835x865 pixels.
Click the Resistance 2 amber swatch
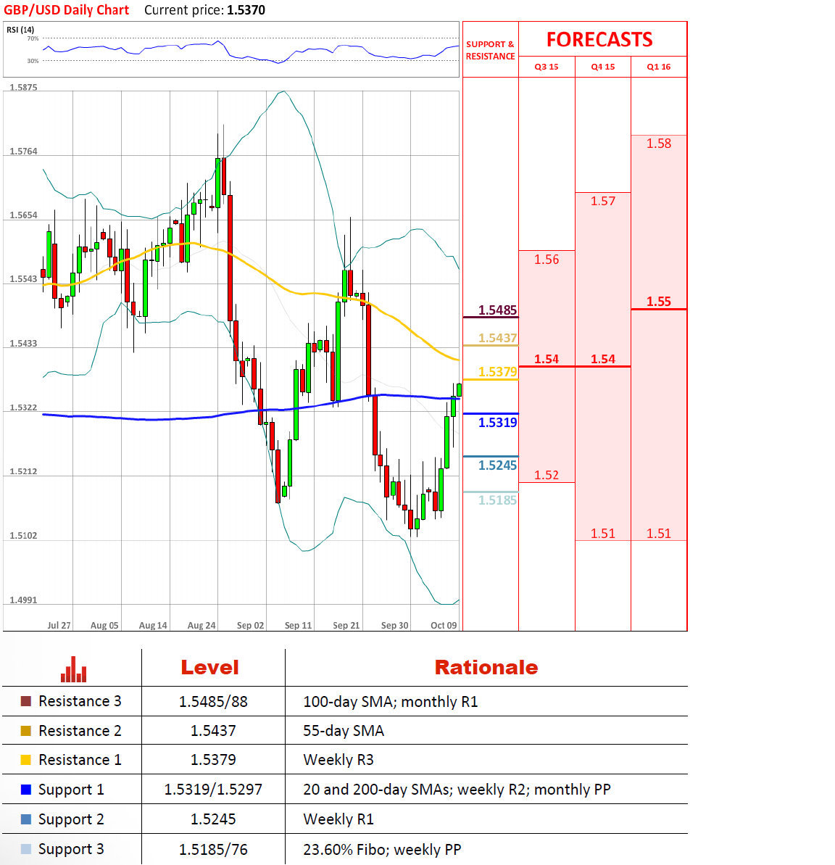25,731
